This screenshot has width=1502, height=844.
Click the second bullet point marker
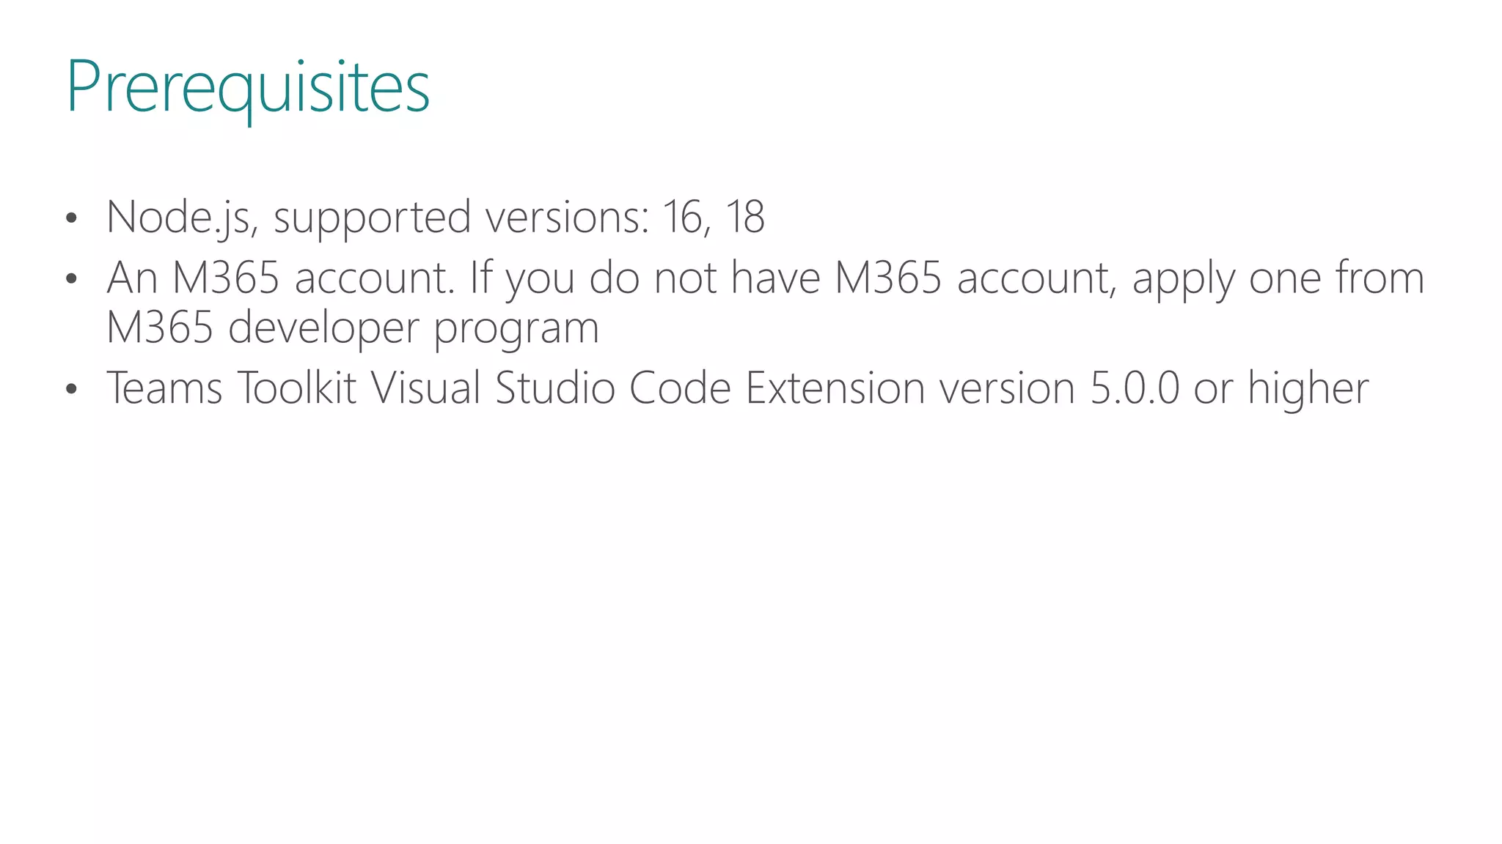point(71,279)
